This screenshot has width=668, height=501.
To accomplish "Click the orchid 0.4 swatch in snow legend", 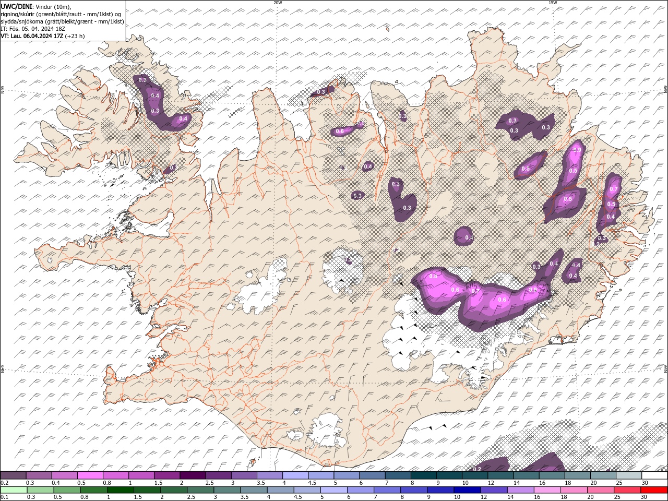I will coord(64,475).
